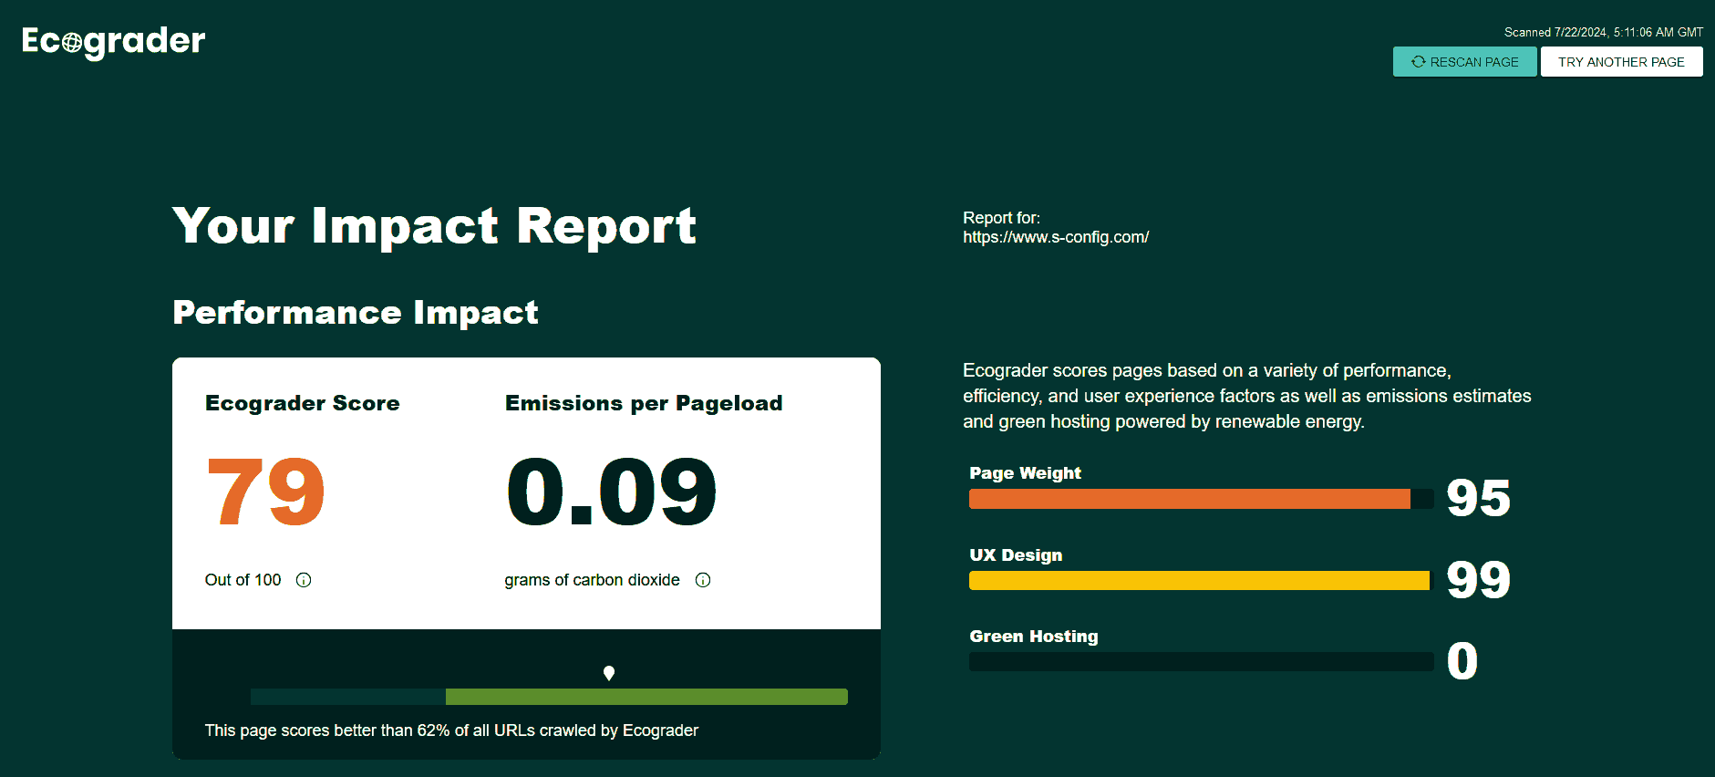Click the Performance Impact heading
Image resolution: width=1715 pixels, height=777 pixels.
pos(356,313)
